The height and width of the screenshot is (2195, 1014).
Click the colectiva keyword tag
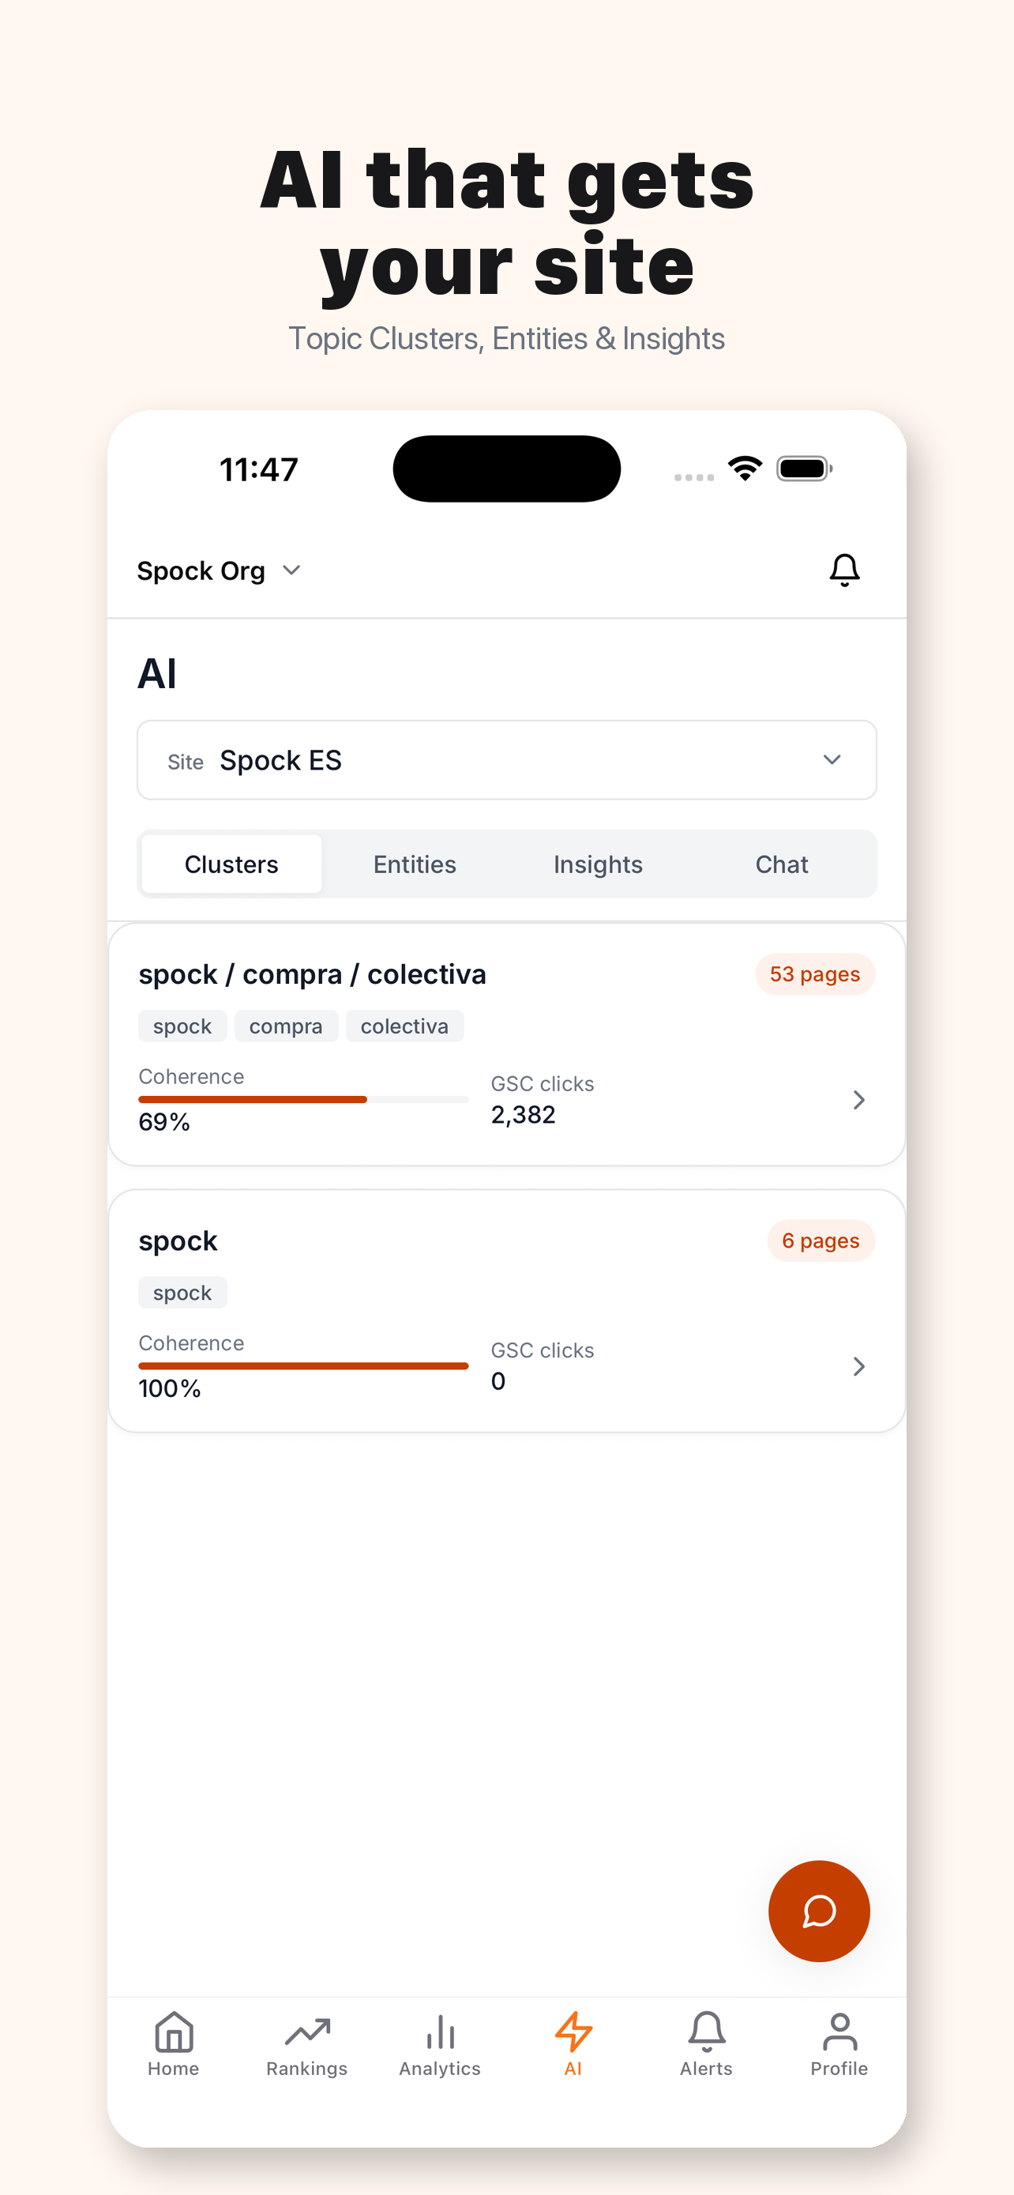[x=404, y=1026]
